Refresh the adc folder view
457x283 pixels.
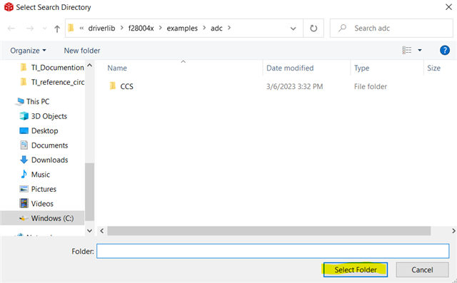313,29
